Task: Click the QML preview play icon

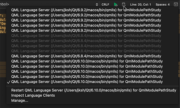Action: [116, 5]
